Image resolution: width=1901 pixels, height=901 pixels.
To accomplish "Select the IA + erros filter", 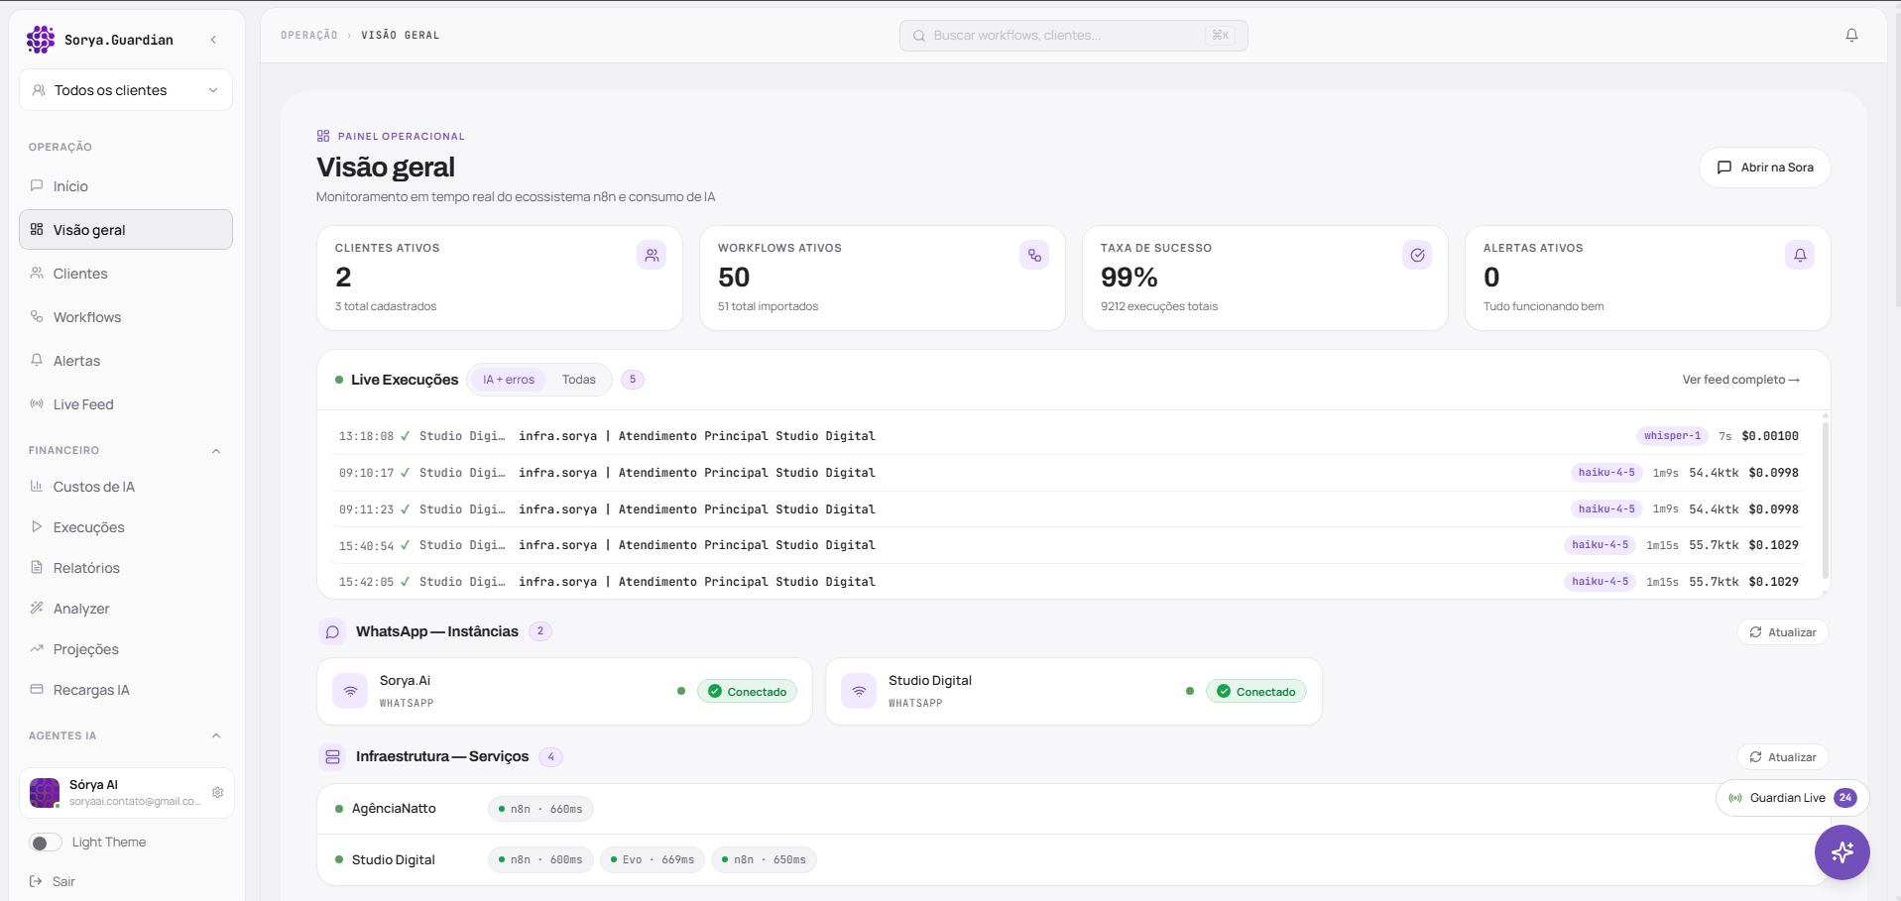I will pyautogui.click(x=509, y=380).
